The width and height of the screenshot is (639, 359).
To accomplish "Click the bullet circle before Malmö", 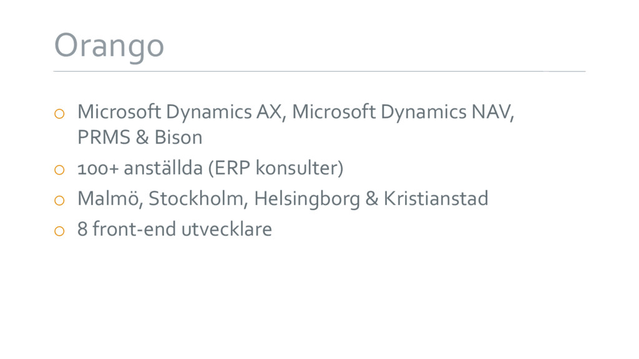I will tap(59, 200).
